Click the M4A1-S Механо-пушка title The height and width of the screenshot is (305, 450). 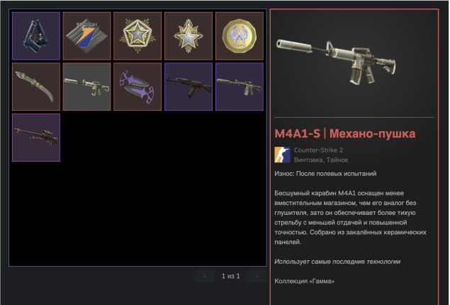[x=345, y=133]
